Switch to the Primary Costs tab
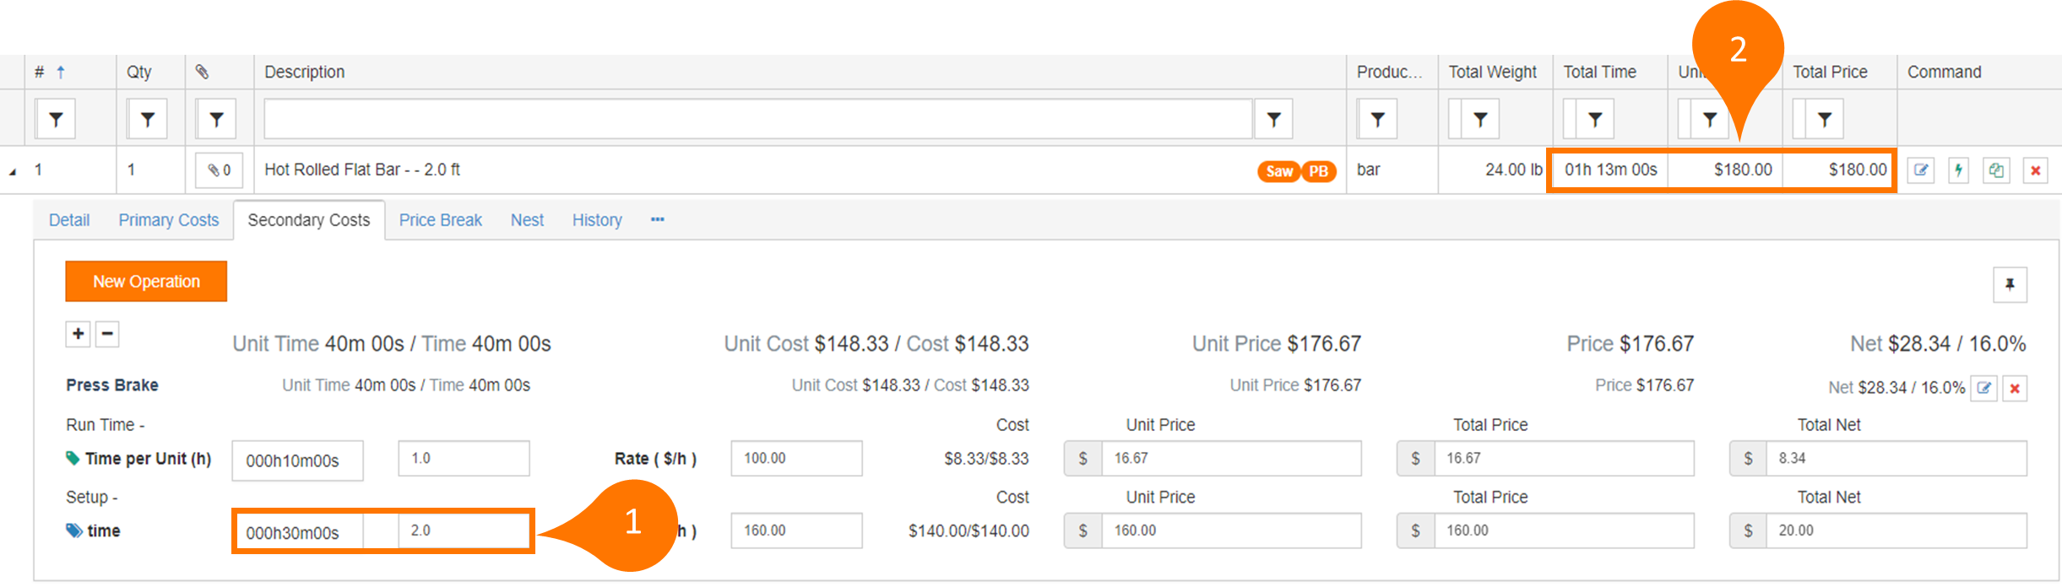The height and width of the screenshot is (587, 2062). pos(168,220)
